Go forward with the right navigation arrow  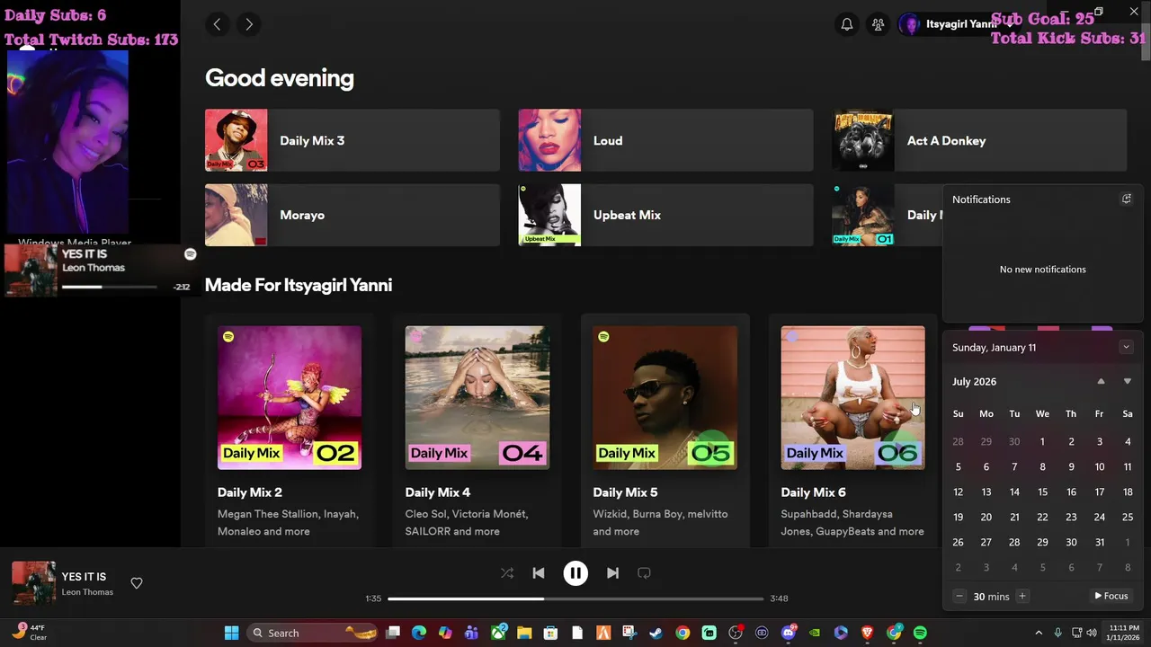coord(249,24)
